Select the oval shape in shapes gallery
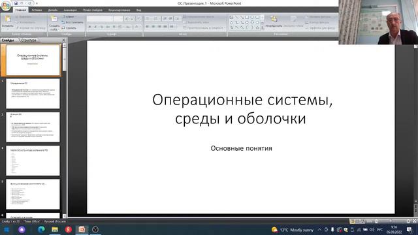Viewport: 418px width, 235px height. (x=252, y=18)
